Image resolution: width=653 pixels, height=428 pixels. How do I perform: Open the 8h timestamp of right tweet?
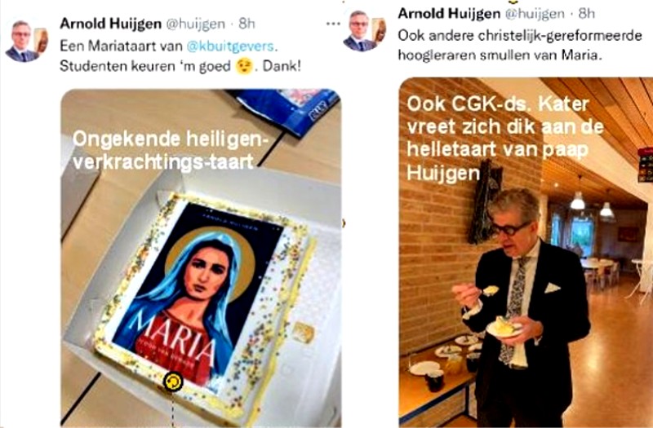coord(586,14)
